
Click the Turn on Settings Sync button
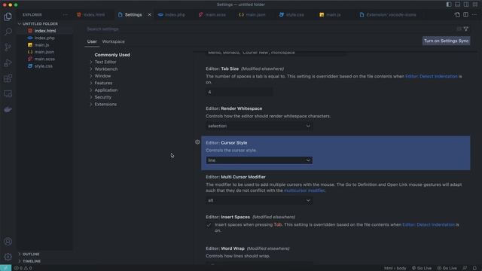pyautogui.click(x=446, y=41)
